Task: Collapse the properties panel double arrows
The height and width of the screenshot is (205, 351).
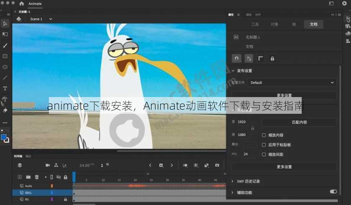Action: tap(333, 15)
